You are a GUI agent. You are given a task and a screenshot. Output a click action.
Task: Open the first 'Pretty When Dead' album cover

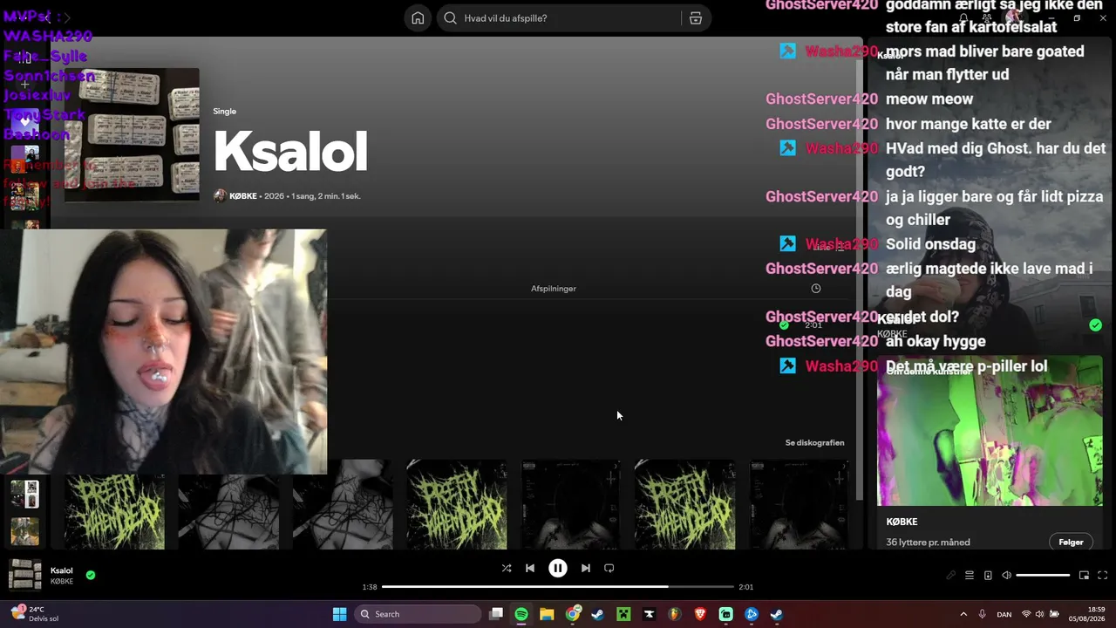114,504
